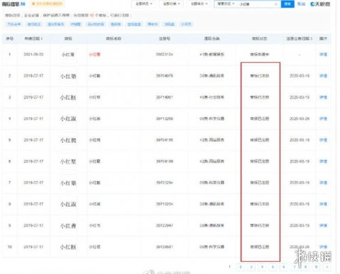Click the 45类 class cell in row 3
The height and width of the screenshot is (274, 340).
click(x=211, y=97)
